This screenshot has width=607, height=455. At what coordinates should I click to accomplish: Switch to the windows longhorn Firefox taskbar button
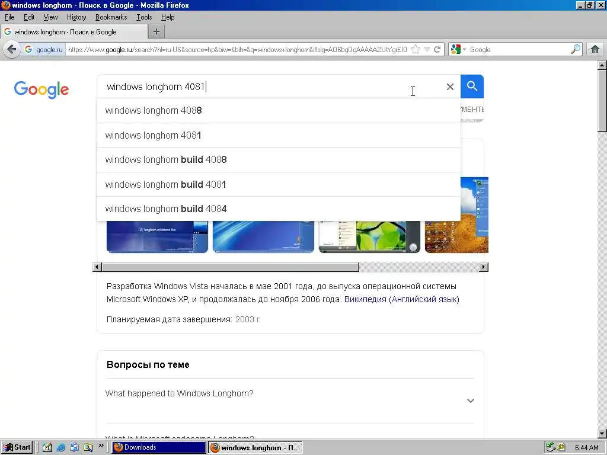tap(255, 447)
